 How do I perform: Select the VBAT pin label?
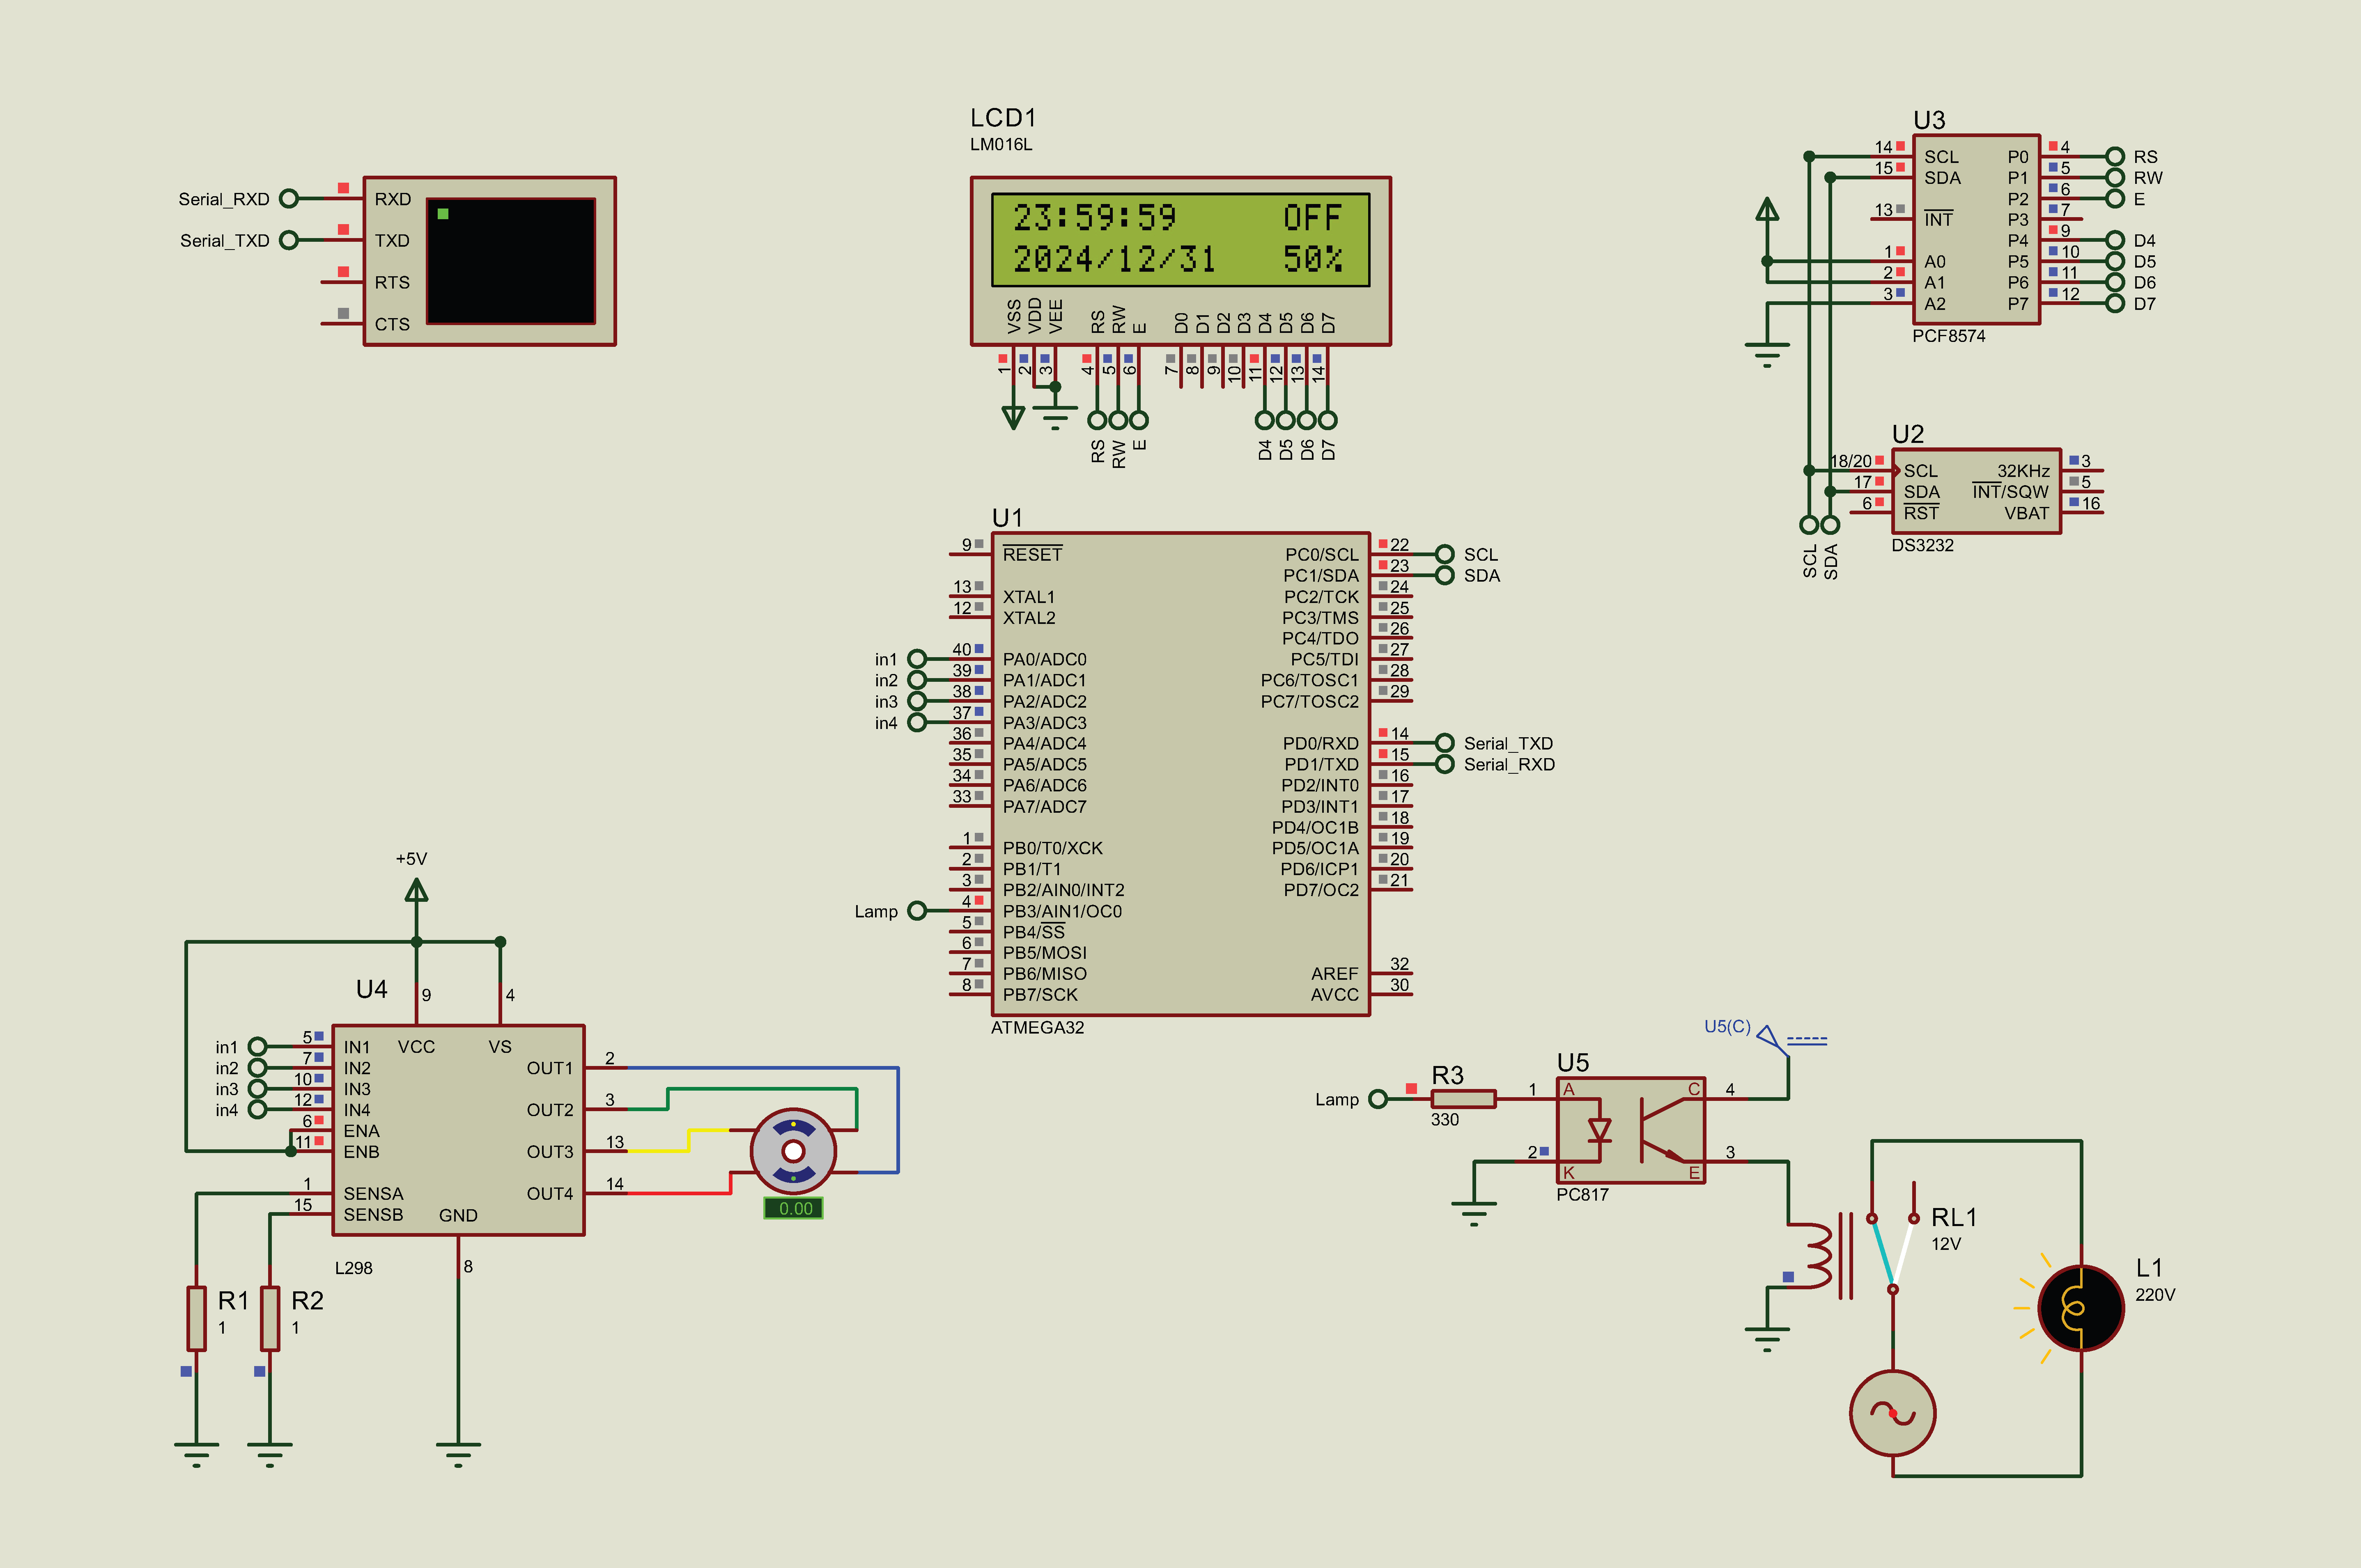click(2027, 513)
